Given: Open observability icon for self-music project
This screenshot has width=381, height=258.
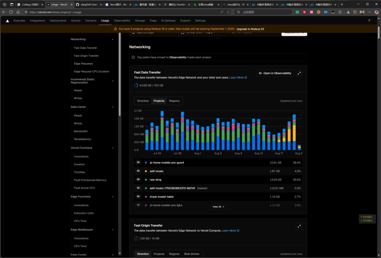Looking at the screenshot, I should [x=138, y=171].
